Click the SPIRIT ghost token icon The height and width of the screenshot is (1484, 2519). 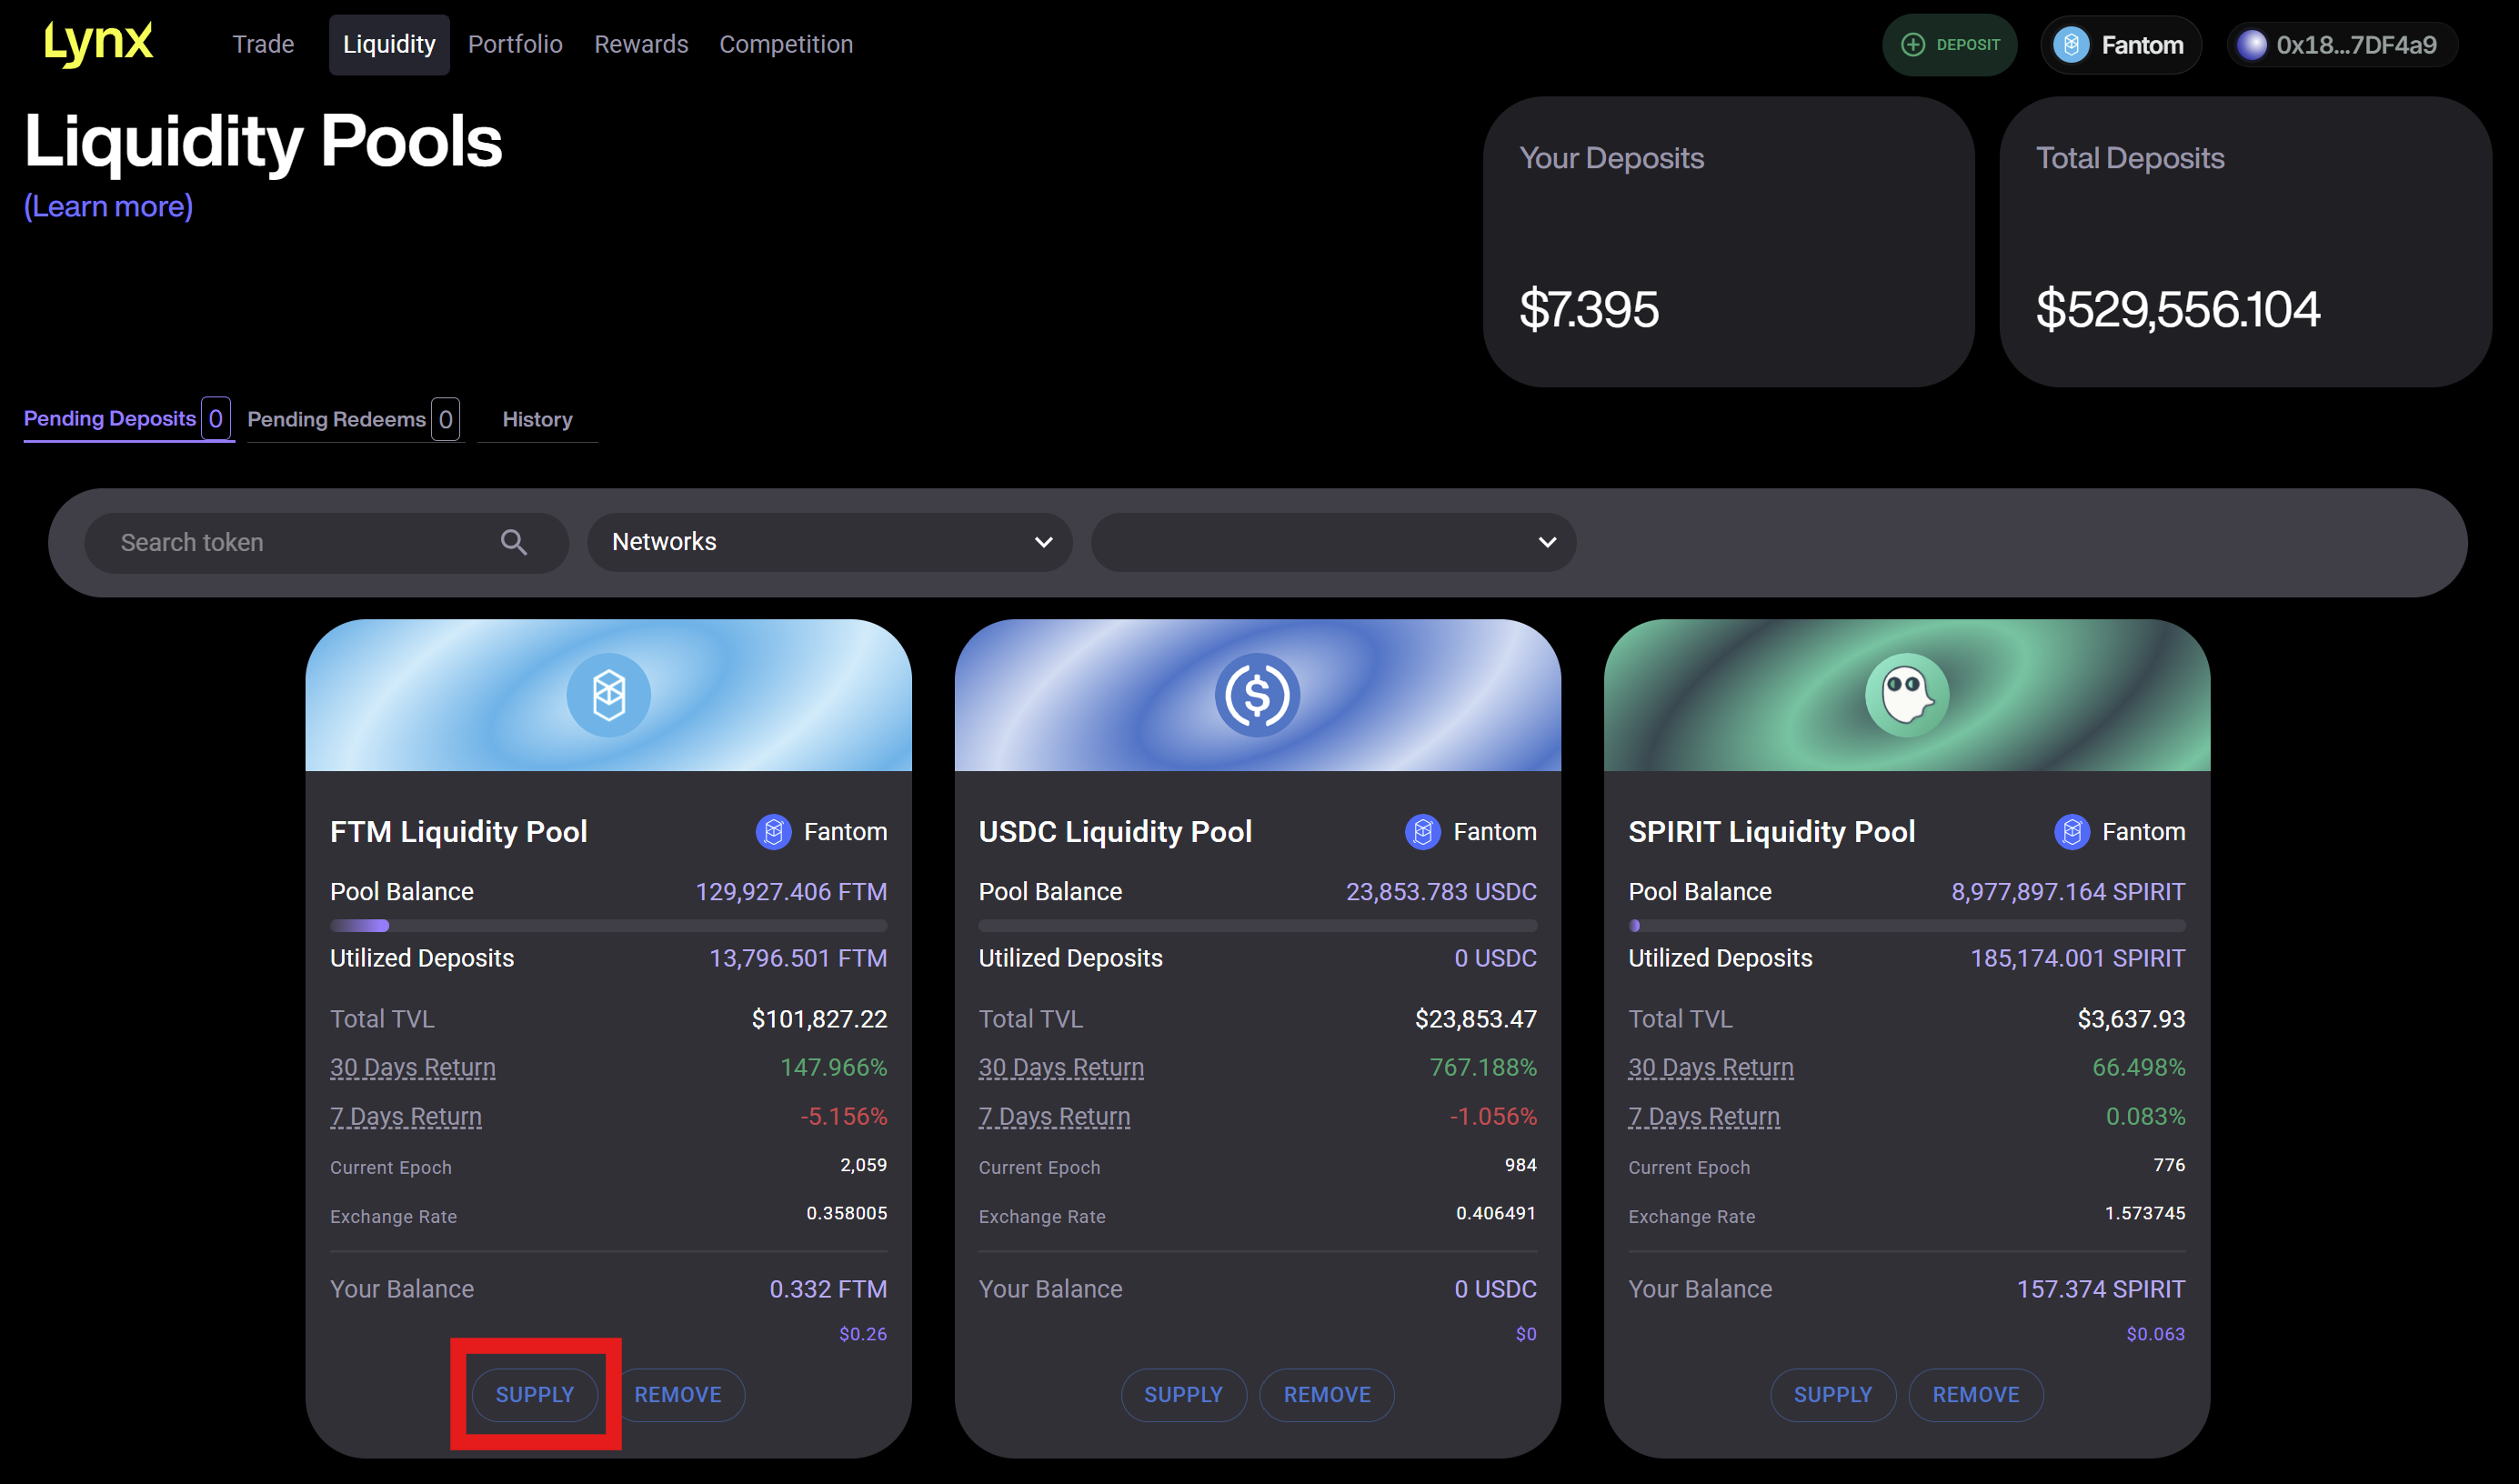pos(1906,694)
